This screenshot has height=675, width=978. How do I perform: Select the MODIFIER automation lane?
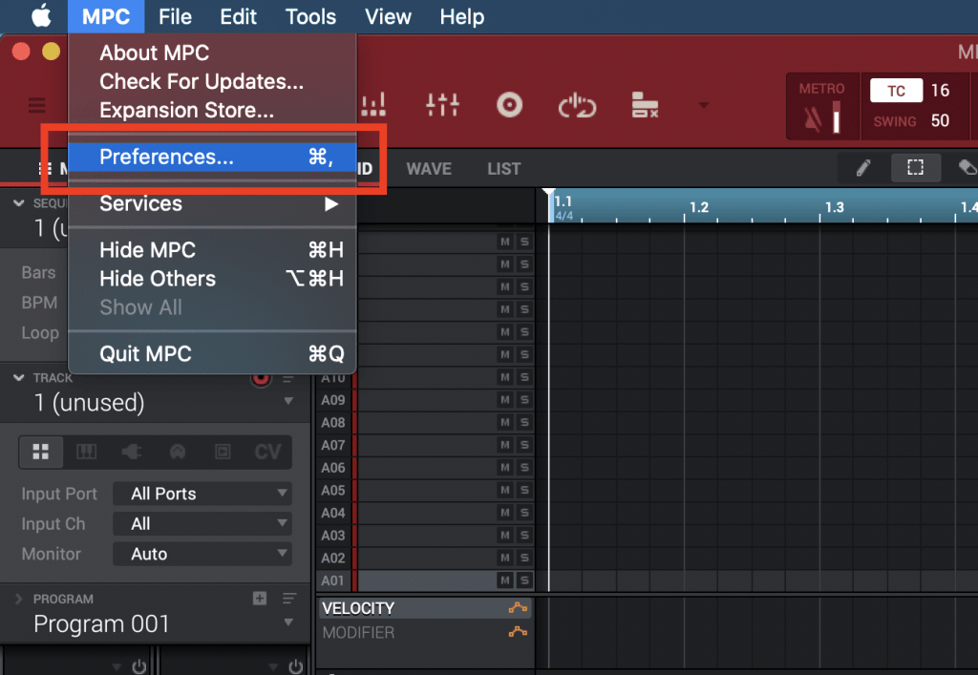425,632
